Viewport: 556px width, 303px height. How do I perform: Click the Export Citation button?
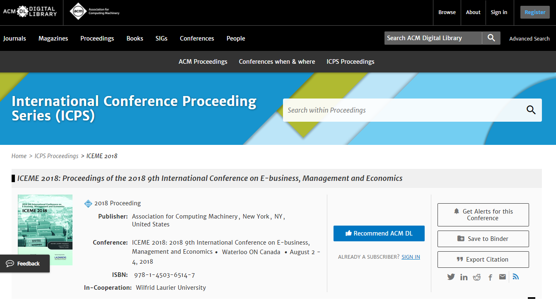point(483,260)
